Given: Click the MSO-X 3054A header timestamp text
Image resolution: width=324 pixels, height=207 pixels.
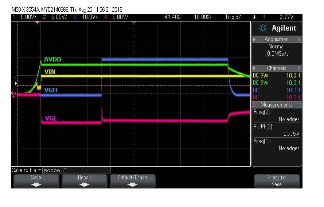Looking at the screenshot, I should coord(67,10).
